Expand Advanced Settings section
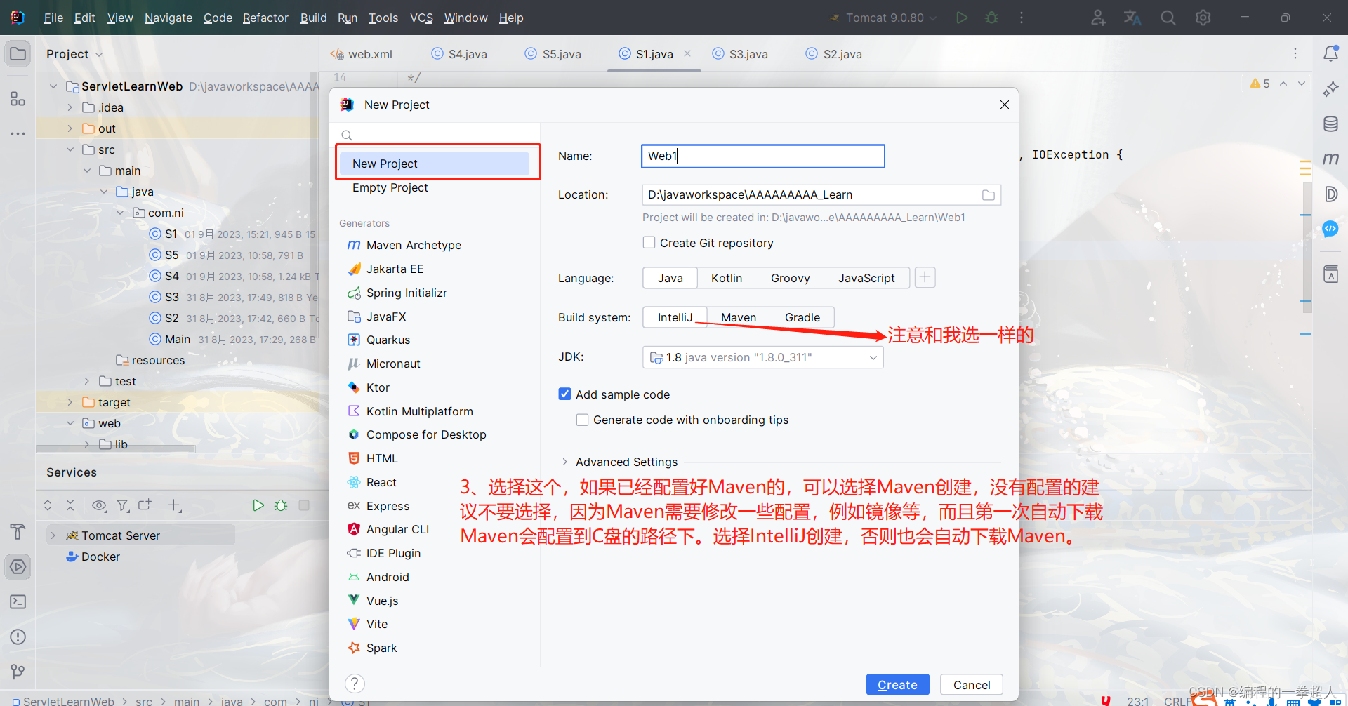1348x706 pixels. point(565,462)
